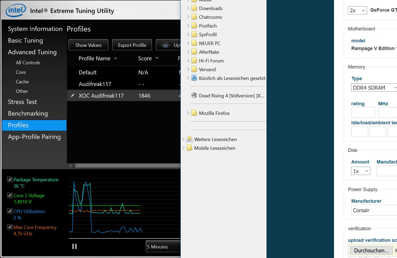Click the SysProfil folder icon

194,34
